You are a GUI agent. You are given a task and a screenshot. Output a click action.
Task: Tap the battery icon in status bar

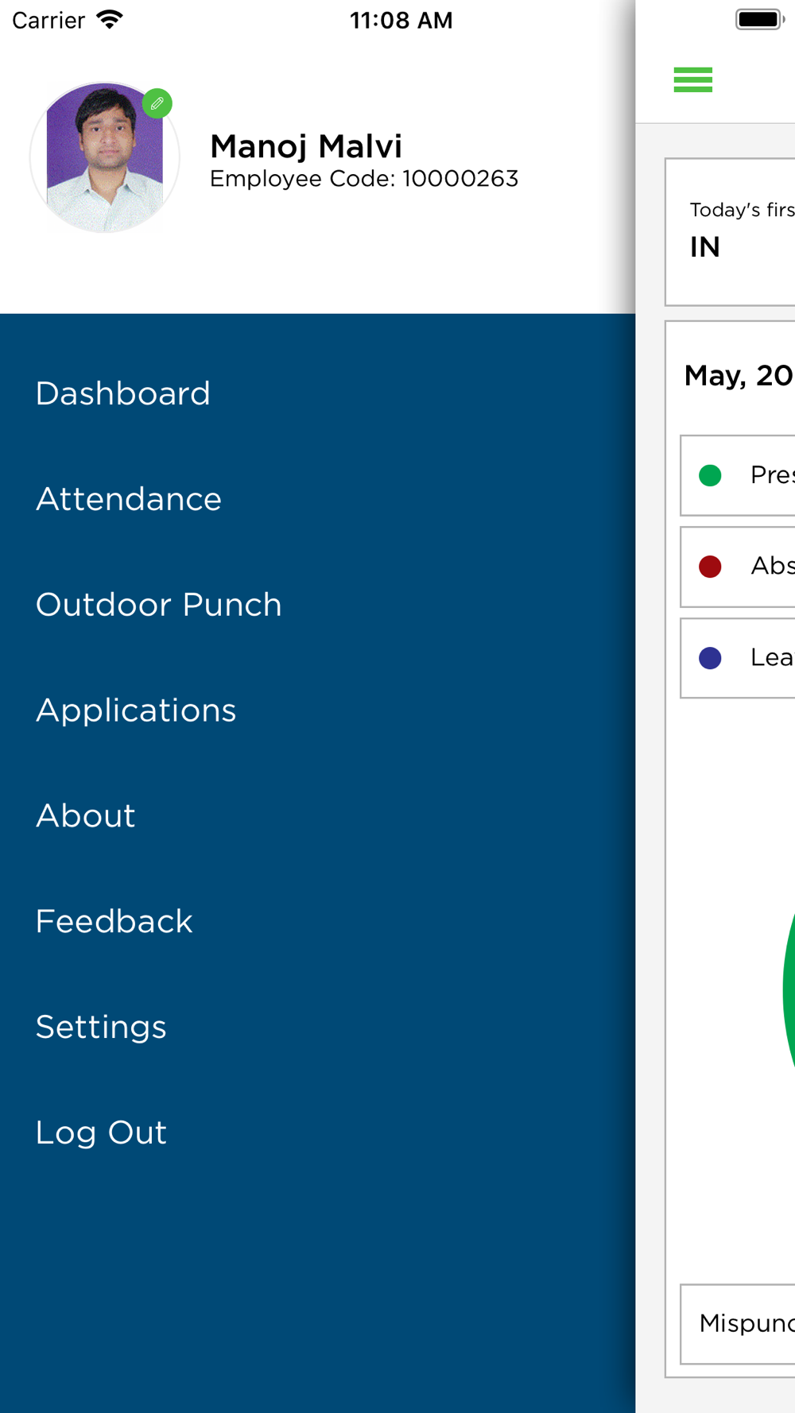coord(759,20)
